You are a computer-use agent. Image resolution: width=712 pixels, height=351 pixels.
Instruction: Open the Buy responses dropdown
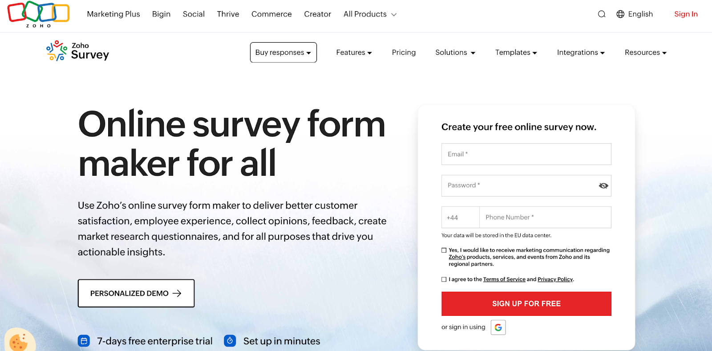pyautogui.click(x=283, y=52)
